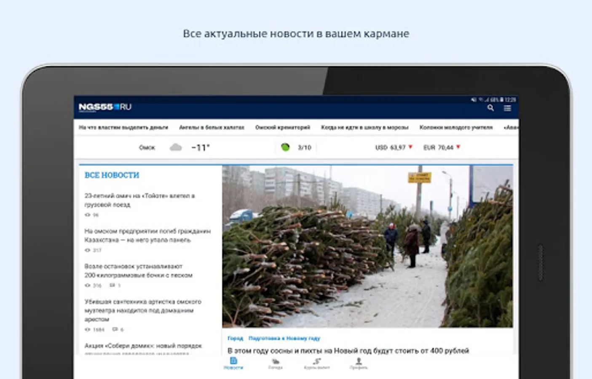Image resolution: width=592 pixels, height=379 pixels.
Task: Open the list menu icon in header
Action: coord(507,108)
